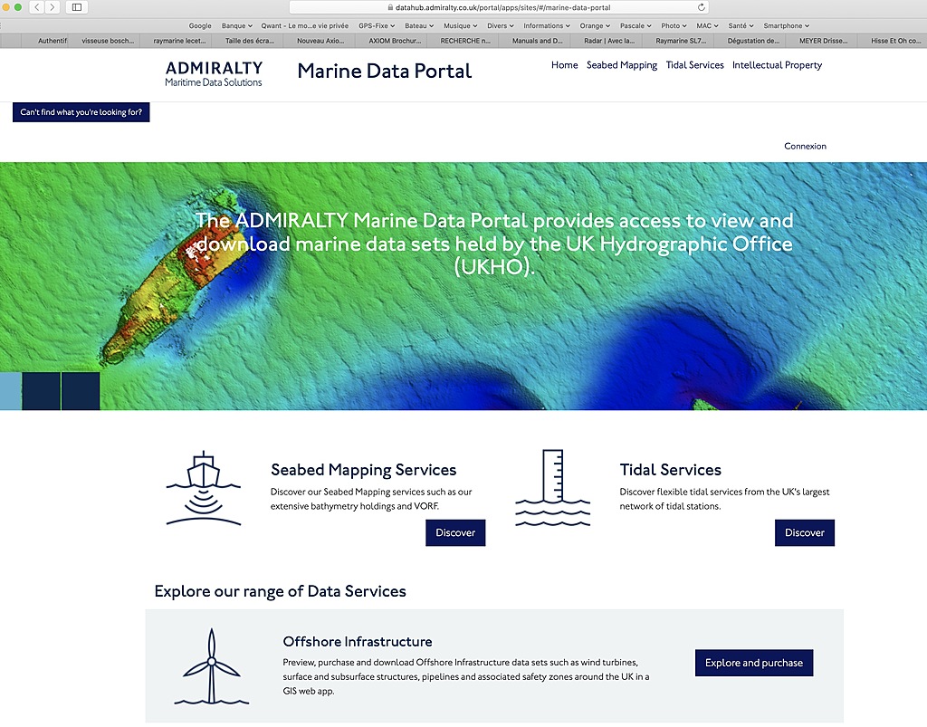Viewport: 927px width, 727px height.
Task: Expand the Informations bookmarks folder
Action: [547, 26]
